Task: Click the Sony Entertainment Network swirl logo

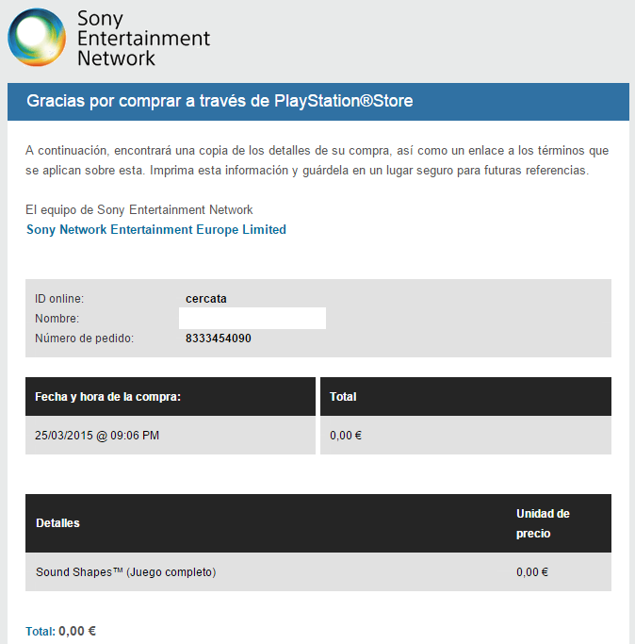Action: click(x=39, y=38)
